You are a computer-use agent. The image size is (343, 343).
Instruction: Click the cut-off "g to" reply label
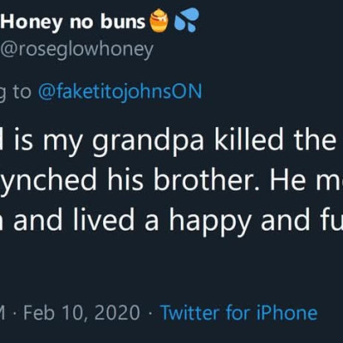(x=15, y=93)
